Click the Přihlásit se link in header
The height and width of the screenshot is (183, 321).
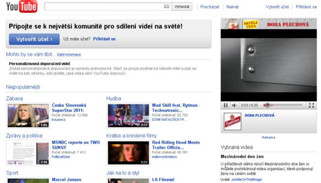[x=306, y=7]
